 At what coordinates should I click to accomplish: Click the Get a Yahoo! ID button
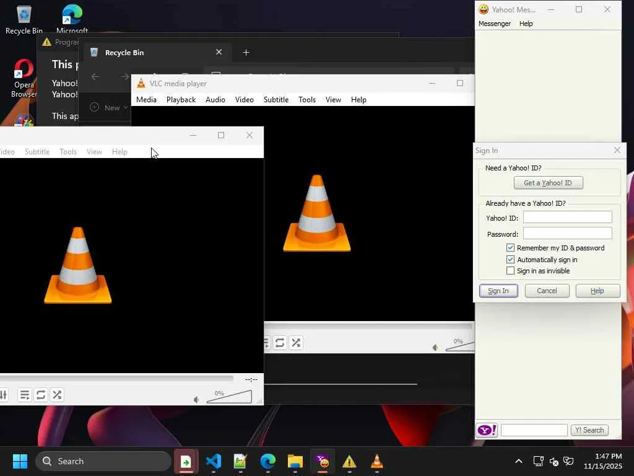click(549, 183)
